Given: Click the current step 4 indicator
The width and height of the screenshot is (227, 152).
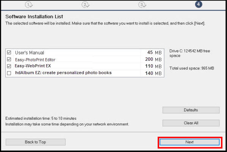Looking at the screenshot, I should click(199, 4).
